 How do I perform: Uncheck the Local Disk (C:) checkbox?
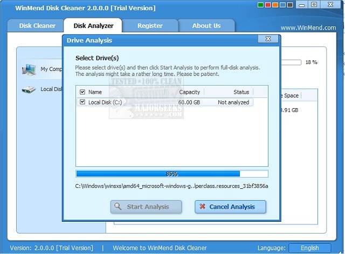82,102
